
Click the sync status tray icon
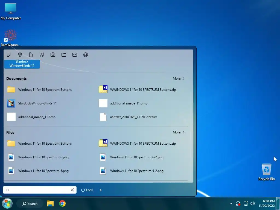coord(238,203)
